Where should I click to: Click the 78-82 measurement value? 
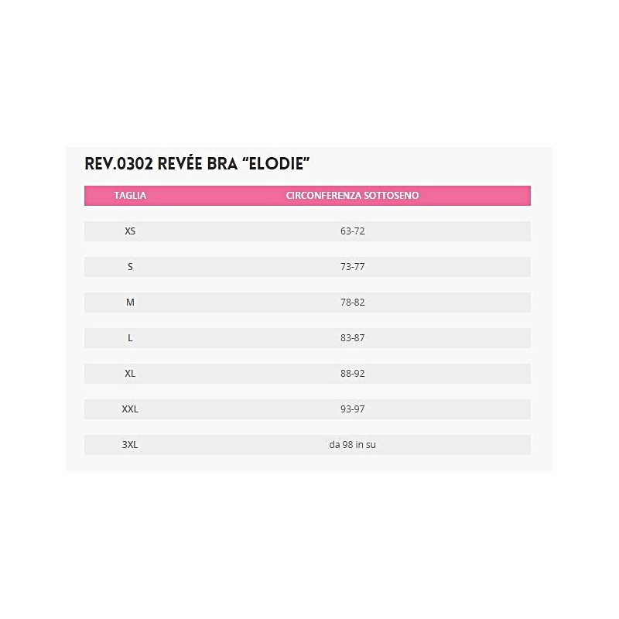[352, 303]
